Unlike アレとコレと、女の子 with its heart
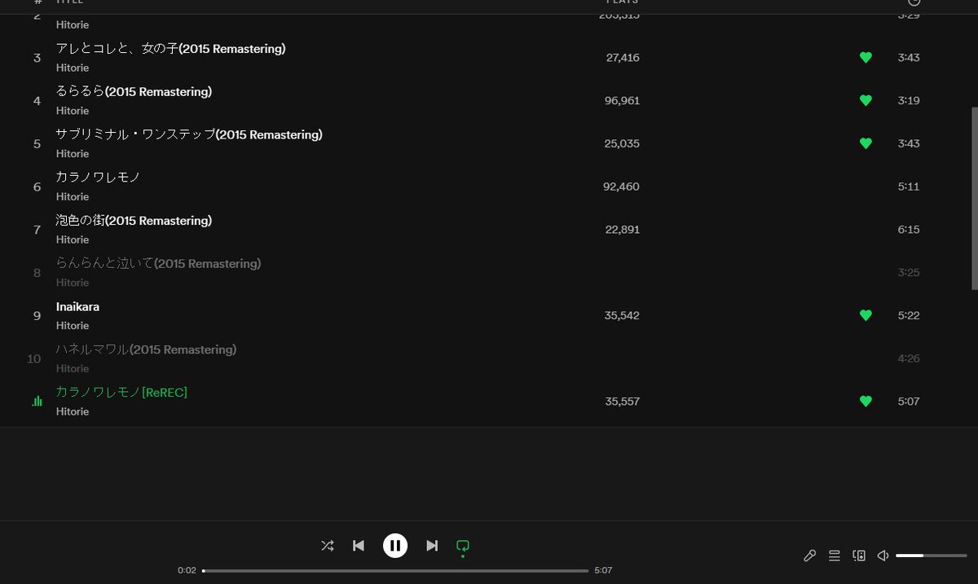 (866, 58)
